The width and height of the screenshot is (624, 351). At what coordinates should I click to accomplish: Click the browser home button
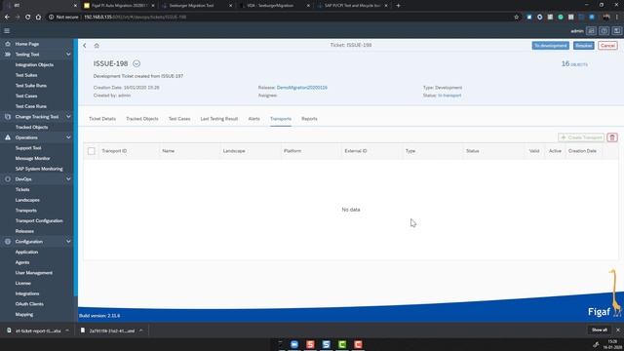tap(38, 18)
